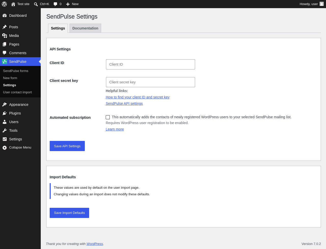Open How to find your client ID link

tap(138, 97)
